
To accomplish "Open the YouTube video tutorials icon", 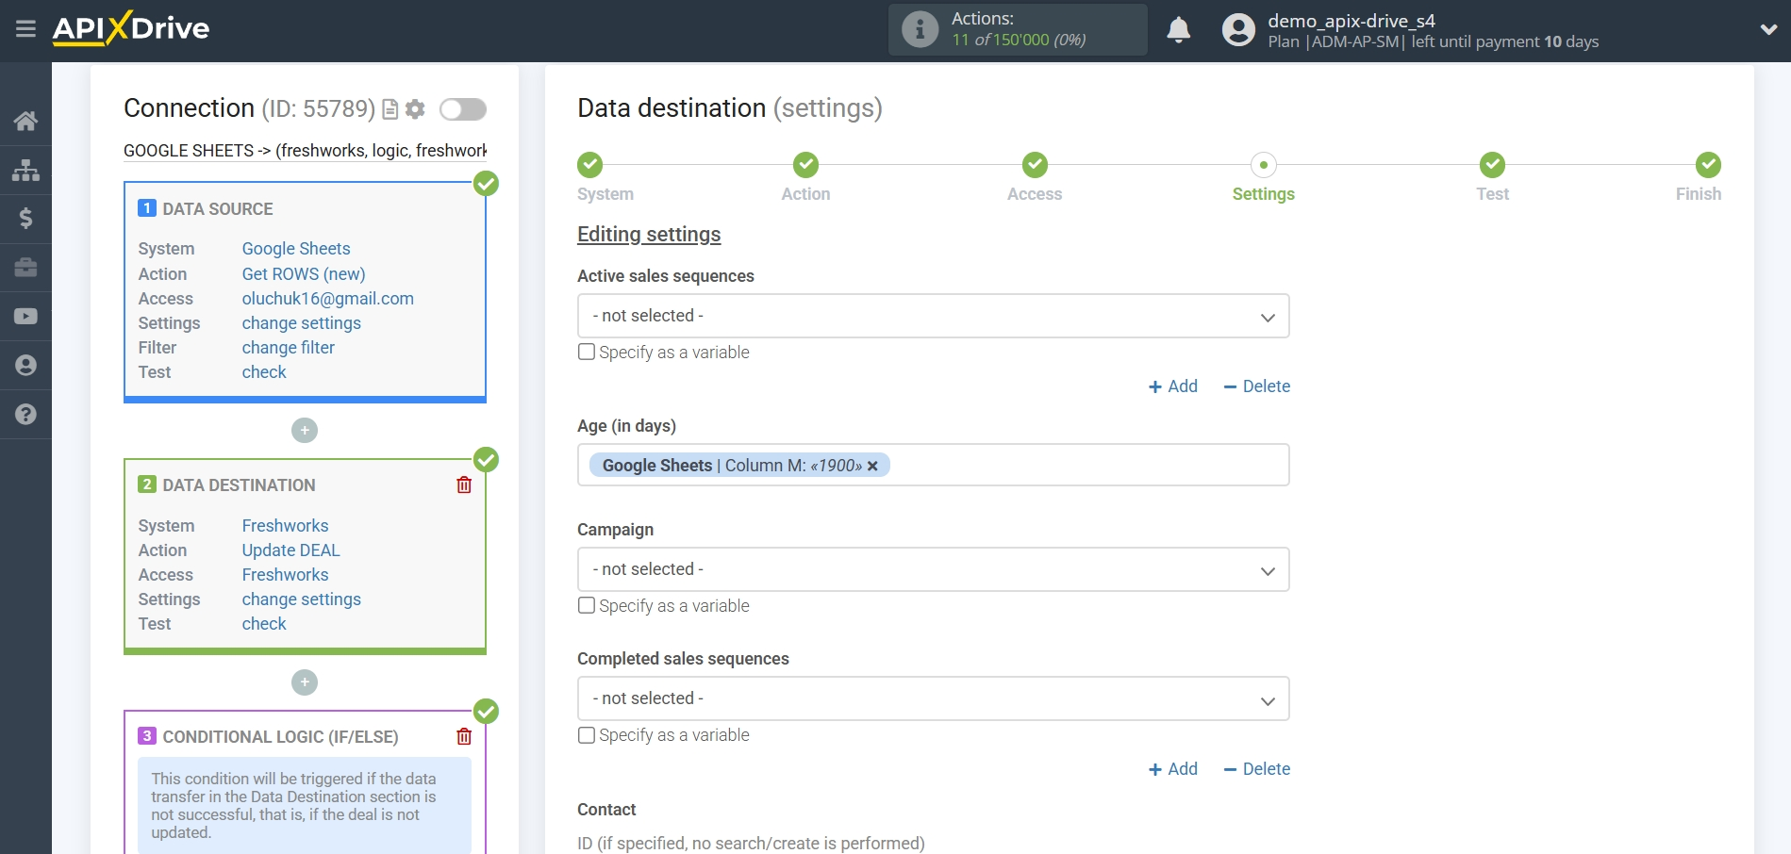I will pos(25,317).
